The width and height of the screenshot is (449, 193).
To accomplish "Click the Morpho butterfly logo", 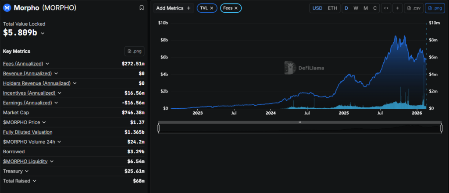I will click(x=7, y=8).
